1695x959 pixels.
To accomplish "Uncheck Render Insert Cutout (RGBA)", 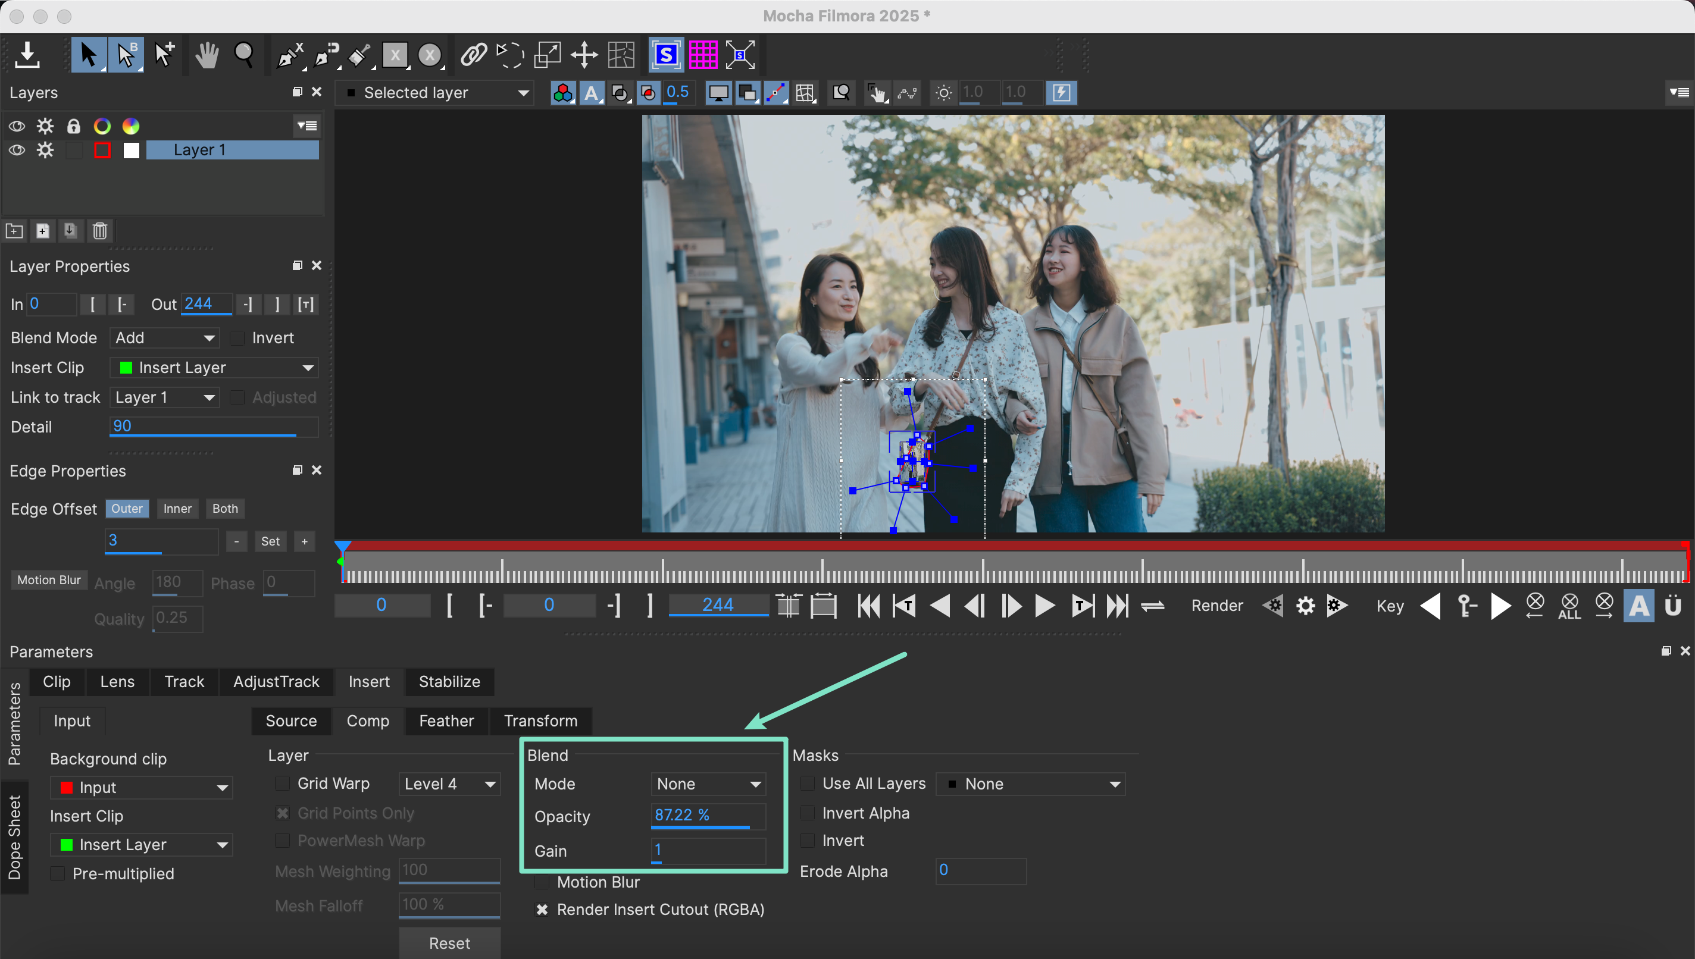I will coord(542,910).
